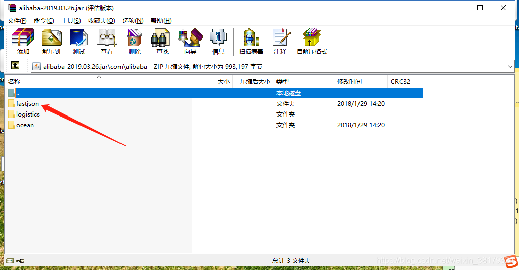This screenshot has width=519, height=270.
Task: Open the 收藏夹(O) menu
Action: (x=102, y=21)
